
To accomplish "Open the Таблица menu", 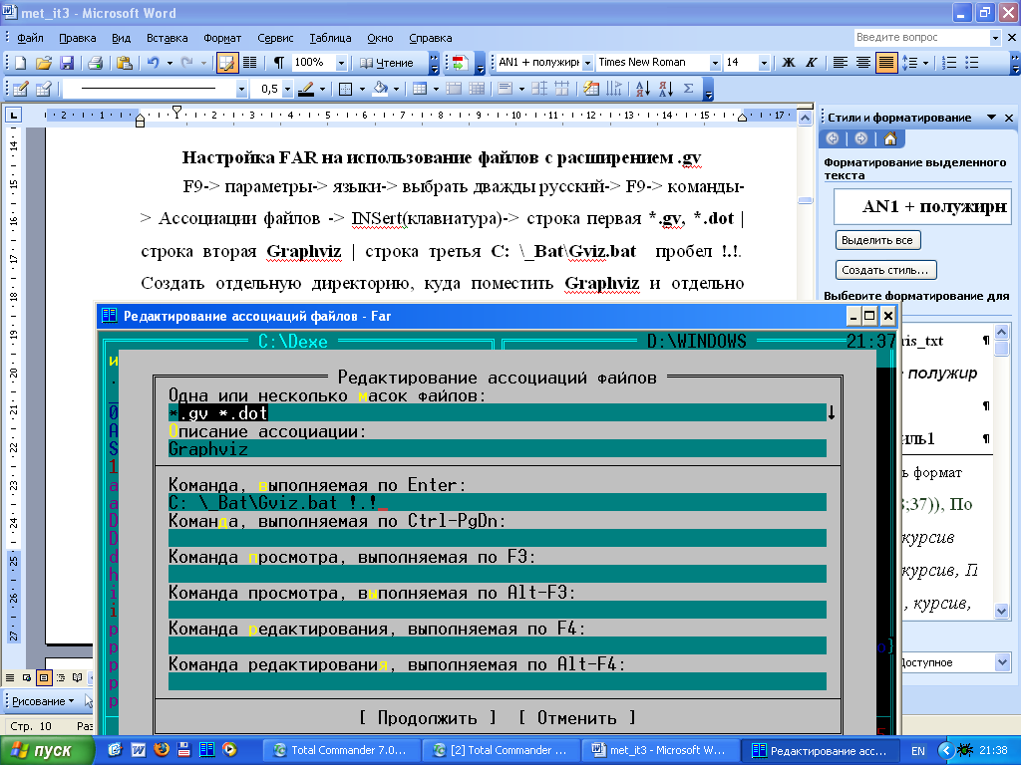I will (x=330, y=38).
